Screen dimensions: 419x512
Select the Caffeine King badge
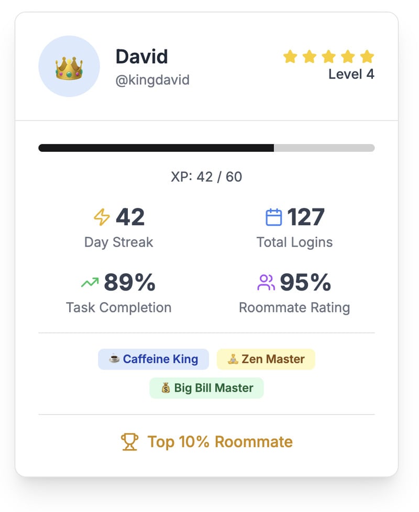click(x=153, y=359)
